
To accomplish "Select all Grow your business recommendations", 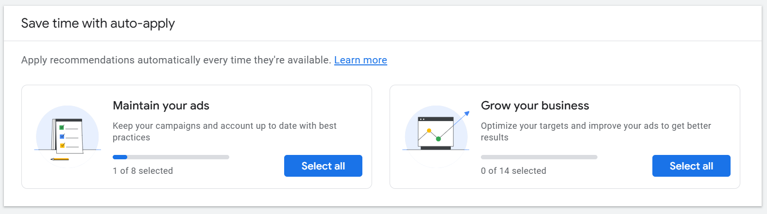I will 691,166.
